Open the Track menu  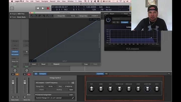click(37, 1)
